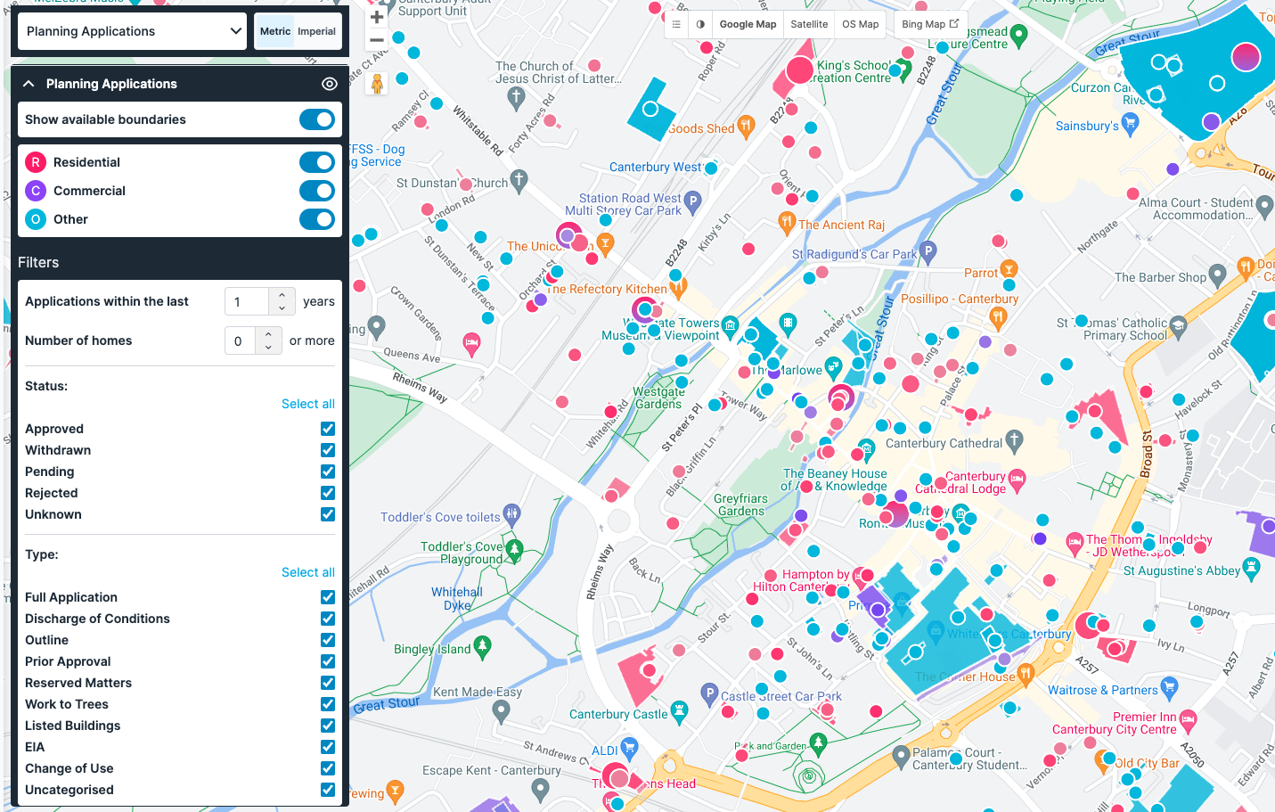Activate Street View with the pegman icon
The image size is (1275, 812).
(376, 85)
